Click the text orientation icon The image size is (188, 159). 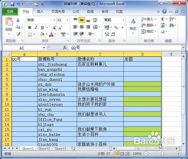coord(91,34)
